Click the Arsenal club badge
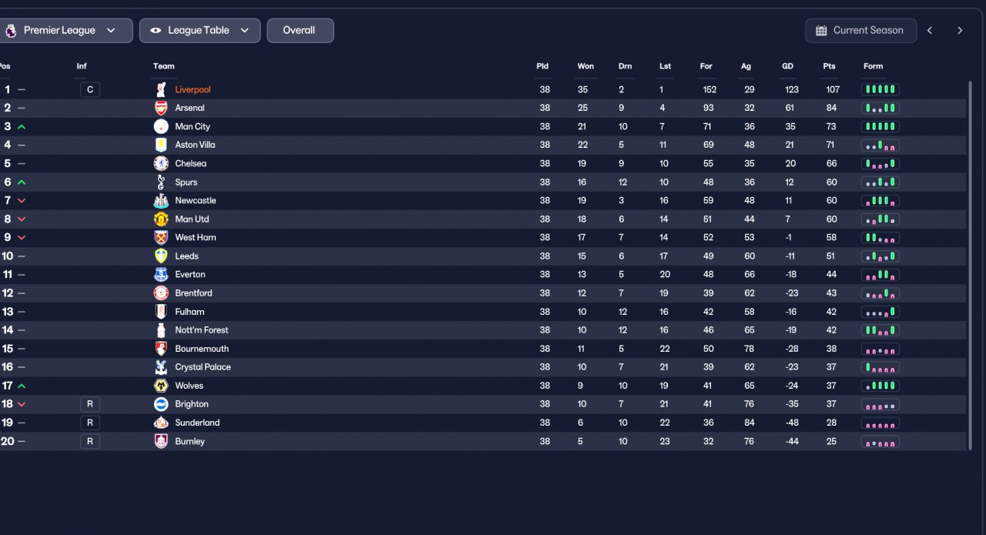This screenshot has width=986, height=535. coord(161,108)
